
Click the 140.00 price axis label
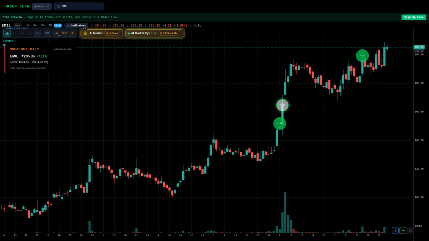click(419, 140)
